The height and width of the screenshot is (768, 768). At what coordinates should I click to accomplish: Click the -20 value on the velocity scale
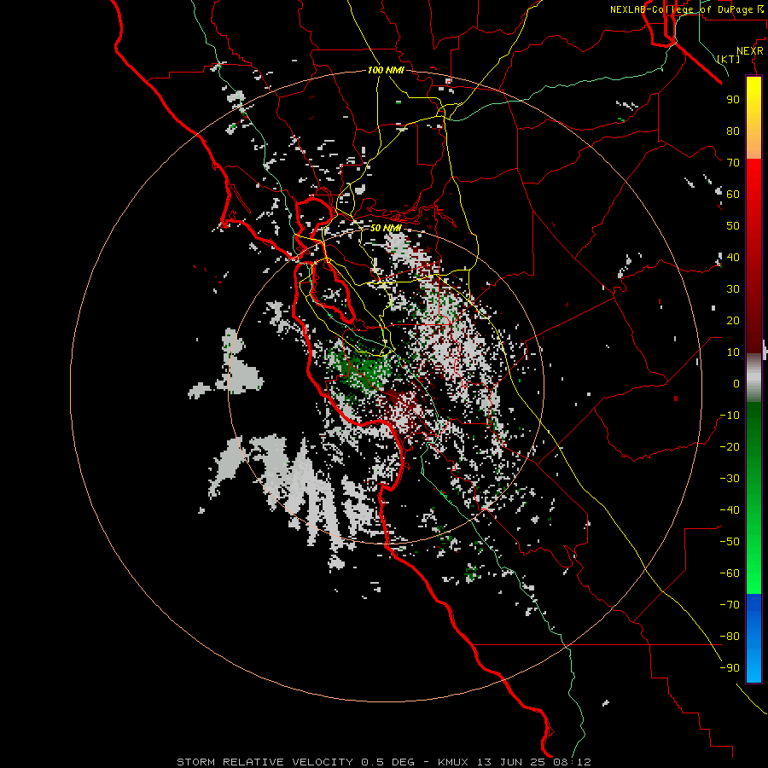click(x=730, y=446)
